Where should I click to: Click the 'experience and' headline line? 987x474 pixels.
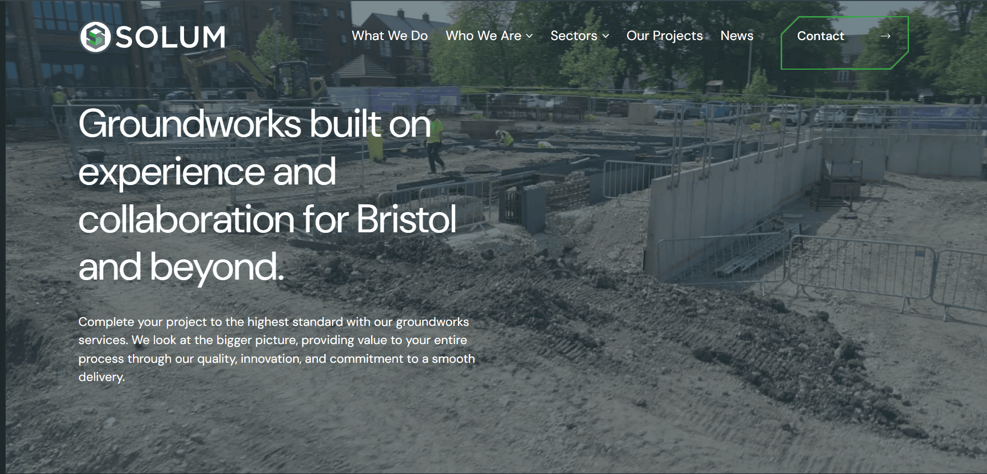click(207, 172)
